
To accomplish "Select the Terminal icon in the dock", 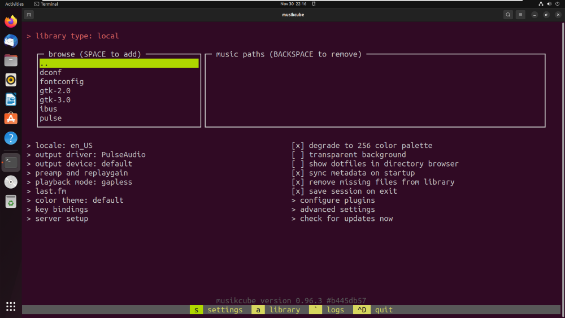I will tap(11, 163).
